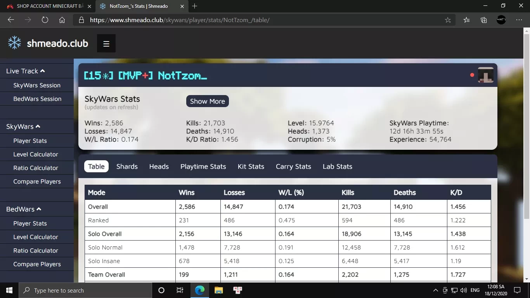The width and height of the screenshot is (530, 298).
Task: Open the browser settings ellipsis menu
Action: tap(519, 20)
